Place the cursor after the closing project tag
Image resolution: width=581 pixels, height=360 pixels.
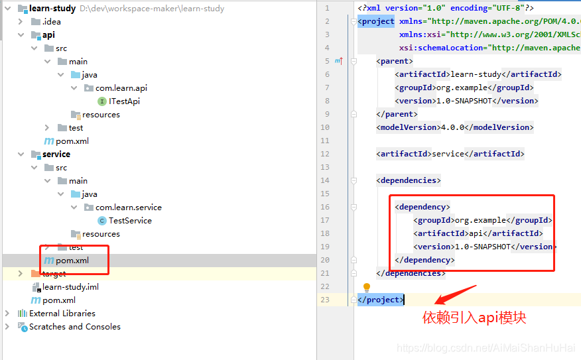404,300
